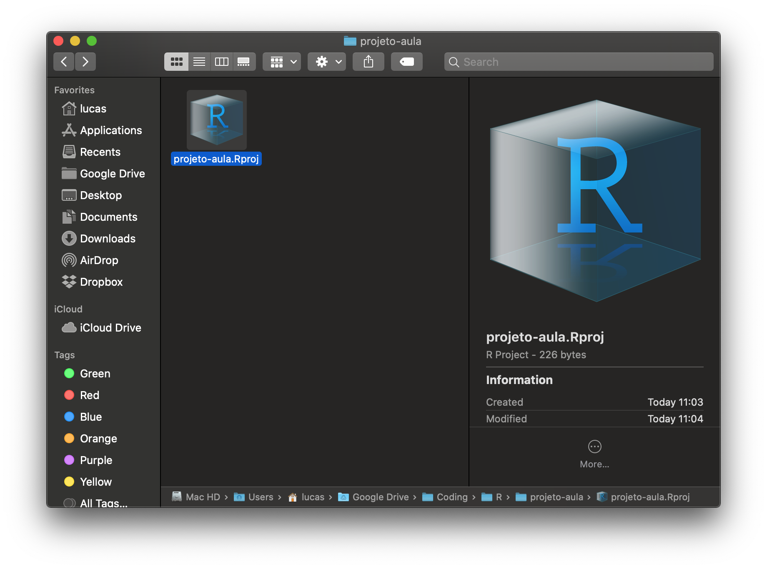Open Dropbox in the sidebar
This screenshot has width=767, height=569.
tap(101, 282)
